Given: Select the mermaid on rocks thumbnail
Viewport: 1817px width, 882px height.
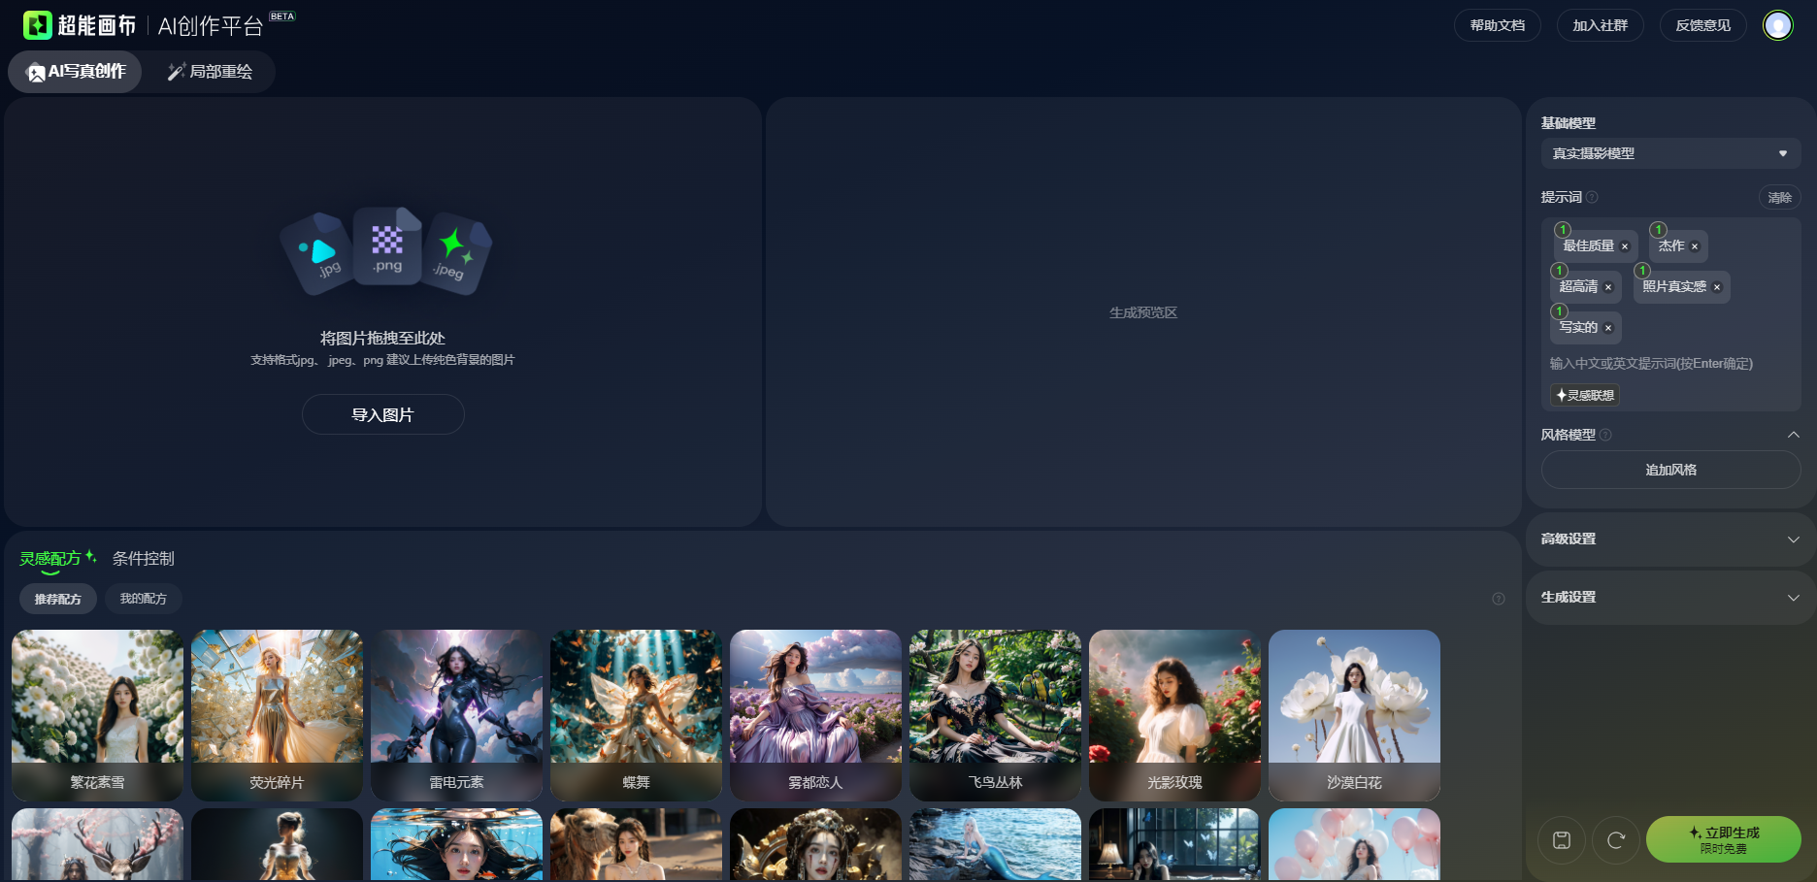Looking at the screenshot, I should 995,845.
